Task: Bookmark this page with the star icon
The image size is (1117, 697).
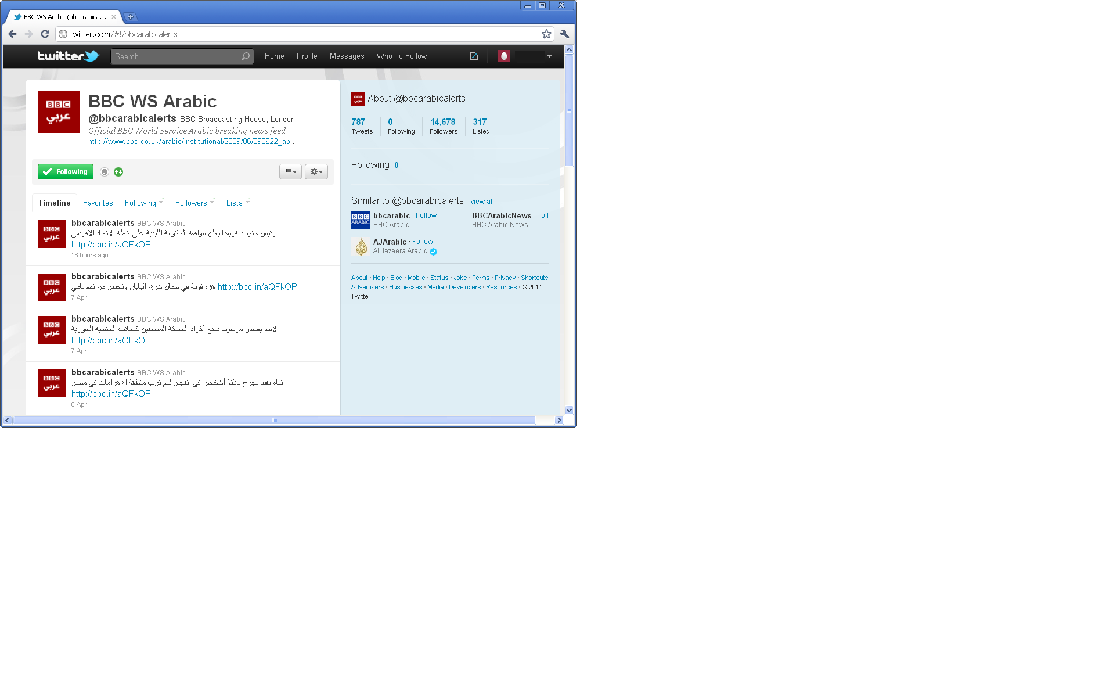Action: pyautogui.click(x=546, y=34)
